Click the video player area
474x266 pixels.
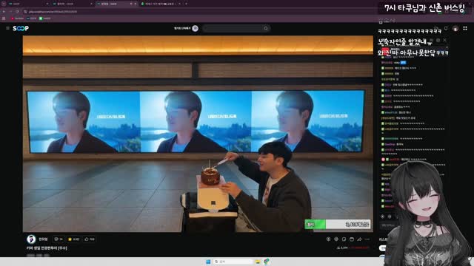(198, 134)
